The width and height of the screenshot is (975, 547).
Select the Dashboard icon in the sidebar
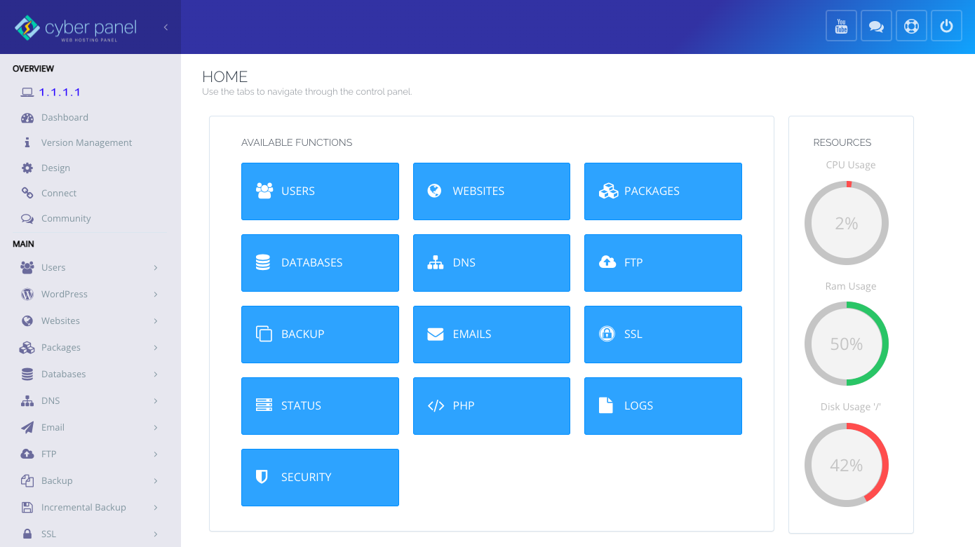point(26,117)
